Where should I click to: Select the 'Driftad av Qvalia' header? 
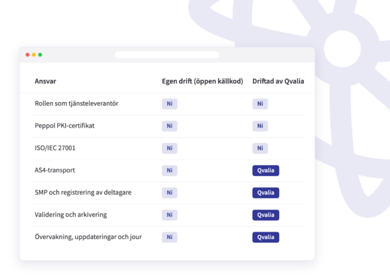[x=278, y=81]
